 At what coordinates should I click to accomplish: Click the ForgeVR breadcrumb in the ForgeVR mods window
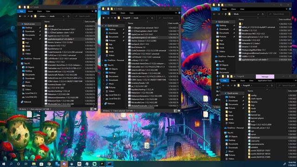click(x=127, y=18)
